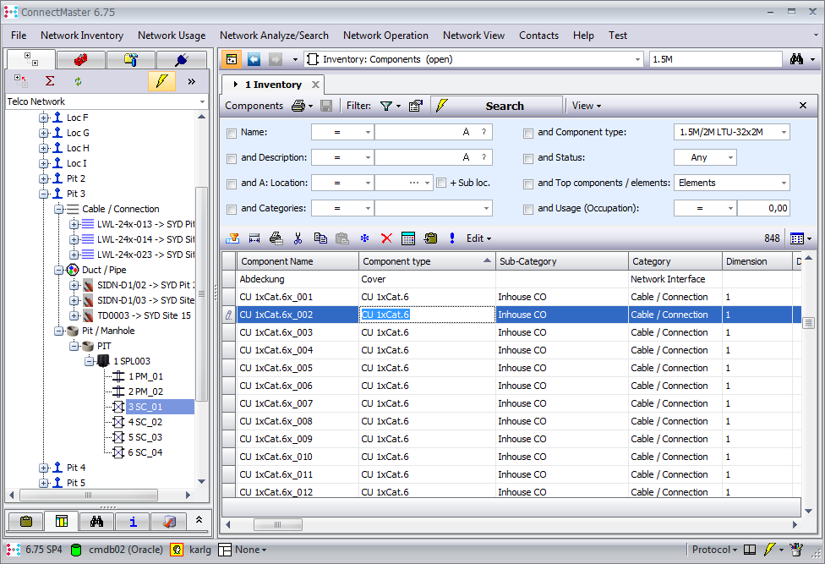Viewport: 825px width, 564px height.
Task: Click the clipboard tab icon at bottom left
Action: pyautogui.click(x=26, y=522)
